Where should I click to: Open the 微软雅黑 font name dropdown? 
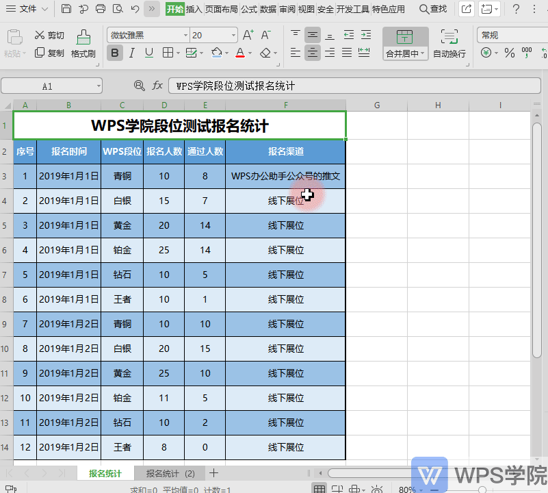pos(185,36)
